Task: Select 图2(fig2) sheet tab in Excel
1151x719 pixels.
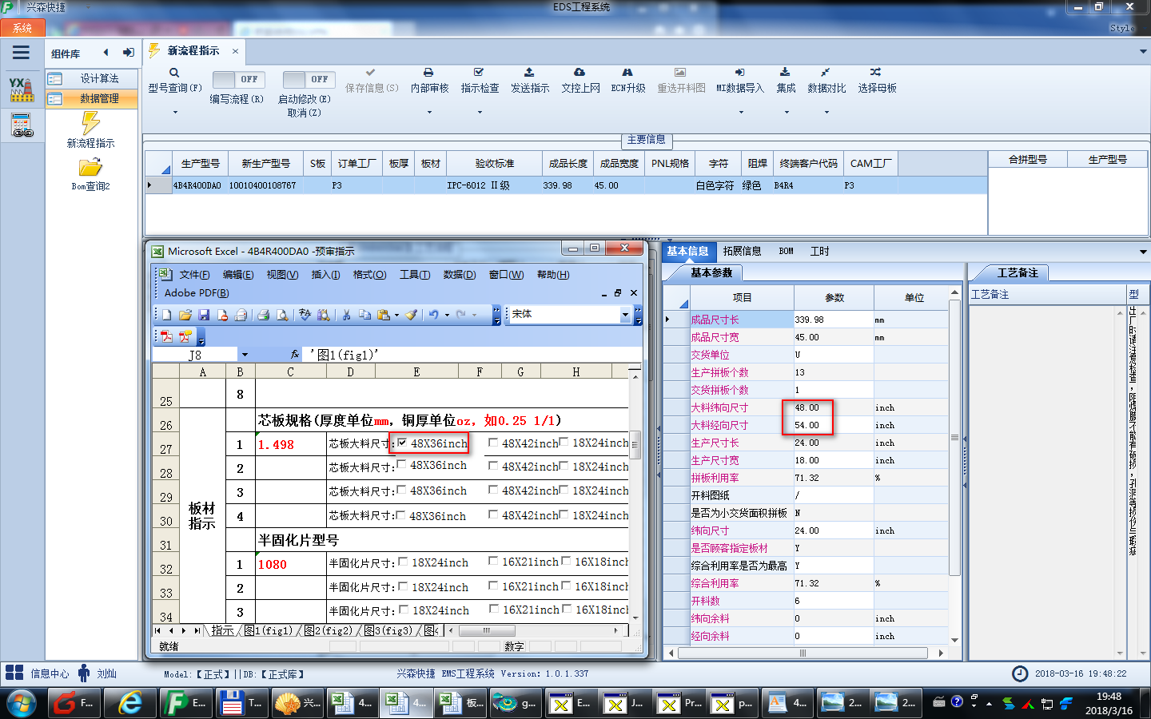Action: coord(328,630)
